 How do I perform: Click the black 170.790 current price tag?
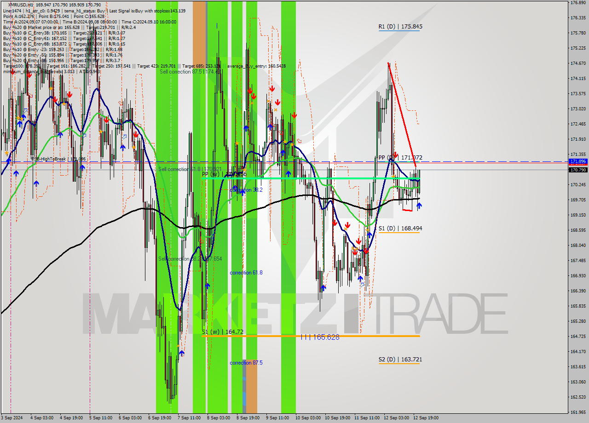[578, 170]
